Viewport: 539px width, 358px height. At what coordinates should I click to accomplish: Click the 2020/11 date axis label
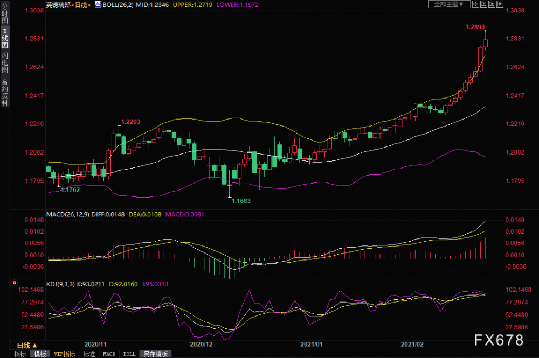click(95, 344)
